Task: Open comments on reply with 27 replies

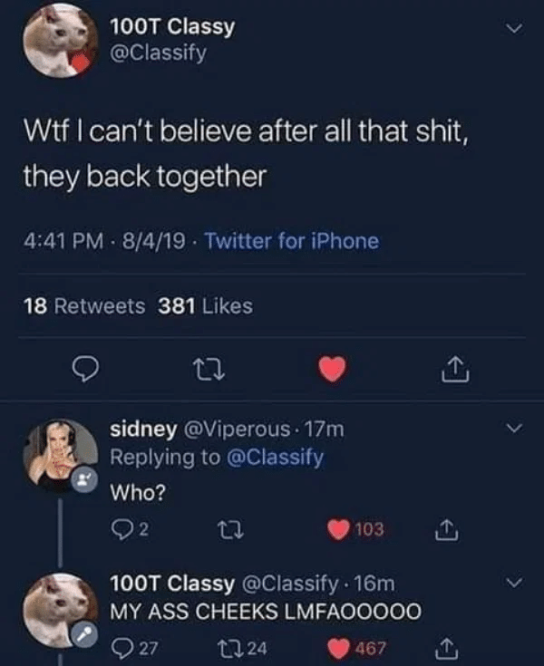Action: click(134, 648)
